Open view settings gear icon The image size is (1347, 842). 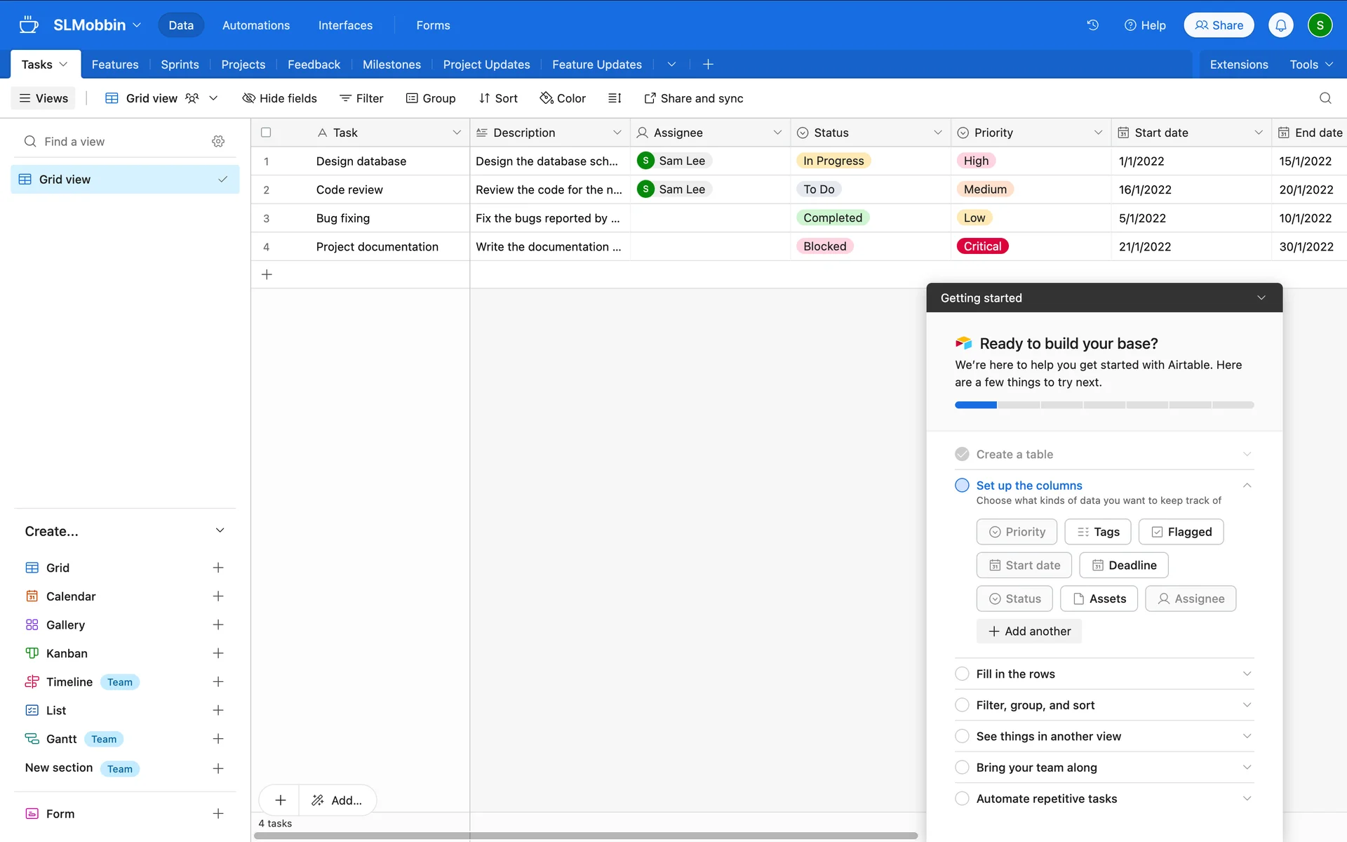coord(218,142)
